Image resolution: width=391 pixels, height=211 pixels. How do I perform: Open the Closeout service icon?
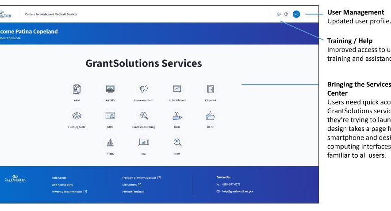(211, 89)
